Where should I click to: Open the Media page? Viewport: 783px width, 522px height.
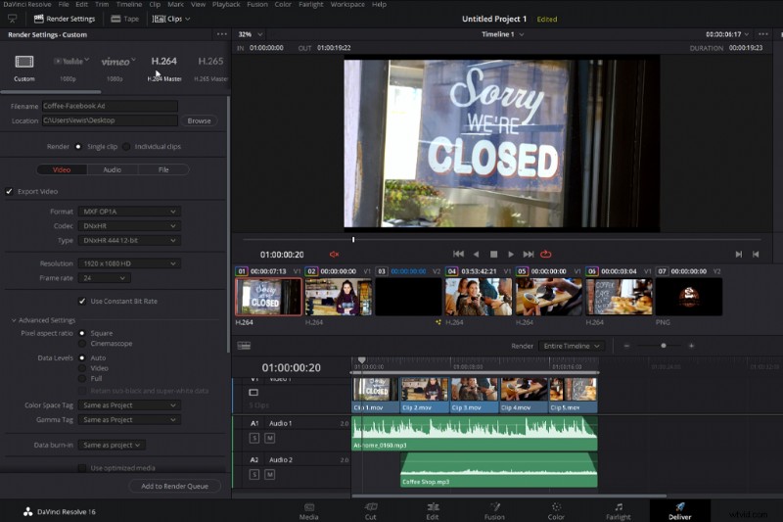tap(308, 511)
